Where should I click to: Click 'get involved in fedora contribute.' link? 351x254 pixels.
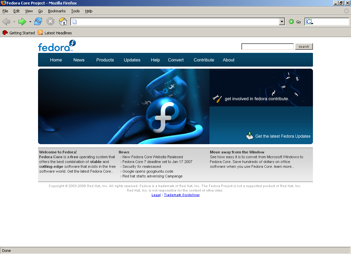click(257, 99)
